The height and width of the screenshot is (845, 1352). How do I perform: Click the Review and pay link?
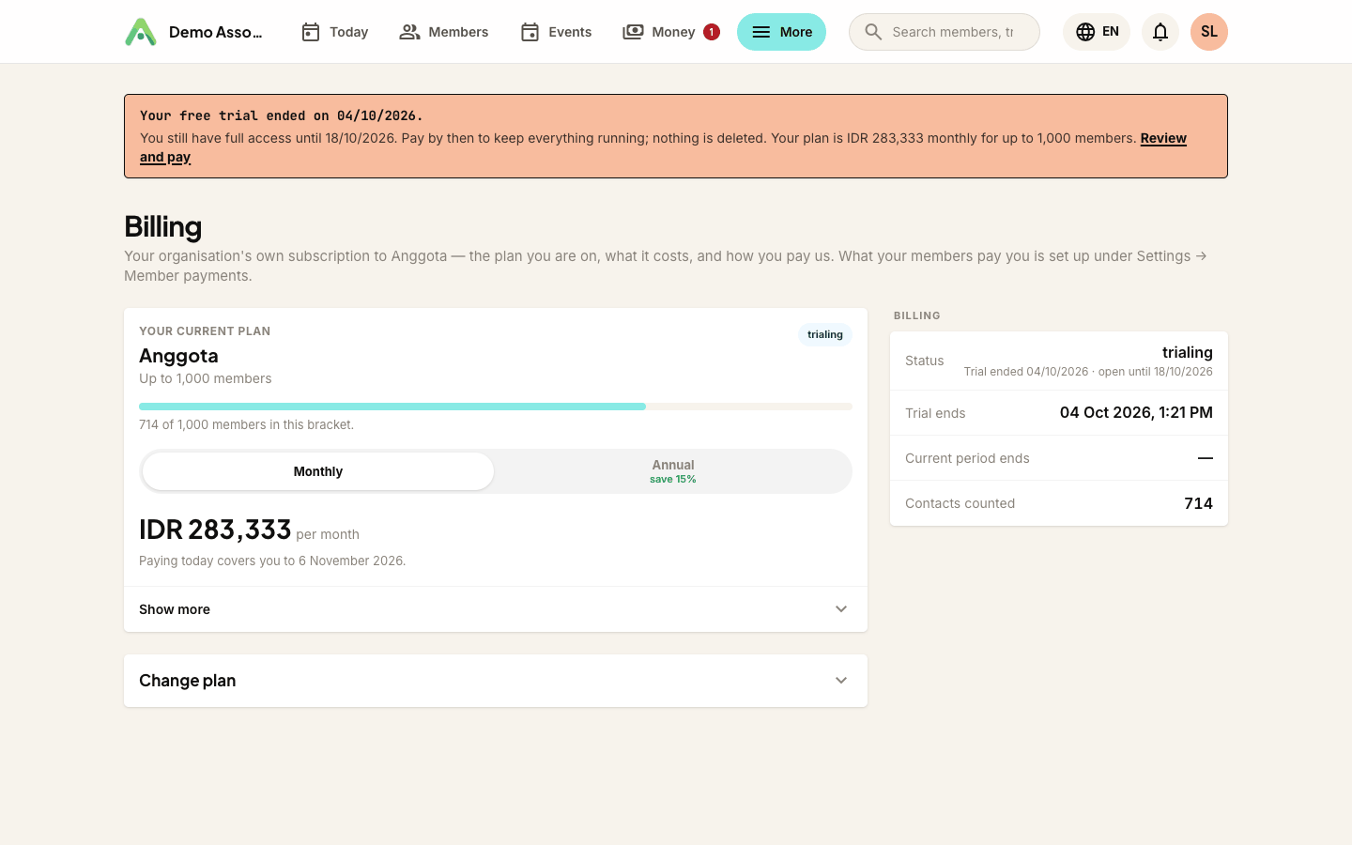tap(1163, 138)
